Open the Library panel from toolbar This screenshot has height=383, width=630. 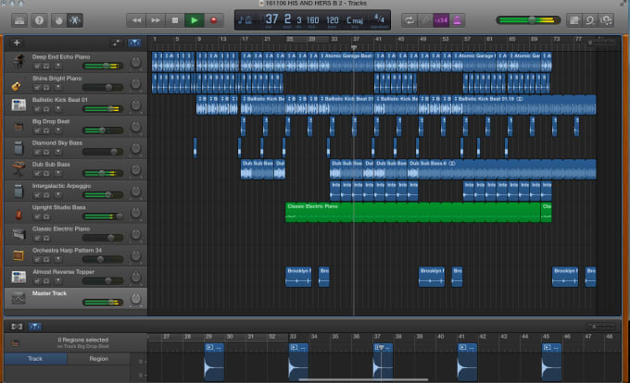[19, 20]
